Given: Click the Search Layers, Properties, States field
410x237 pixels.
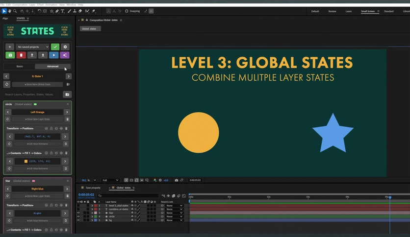Looking at the screenshot, I should tap(33, 94).
